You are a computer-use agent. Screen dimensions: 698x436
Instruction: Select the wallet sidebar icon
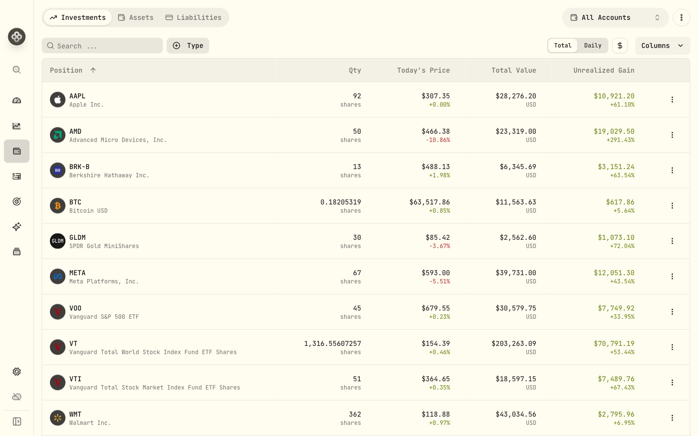[16, 151]
